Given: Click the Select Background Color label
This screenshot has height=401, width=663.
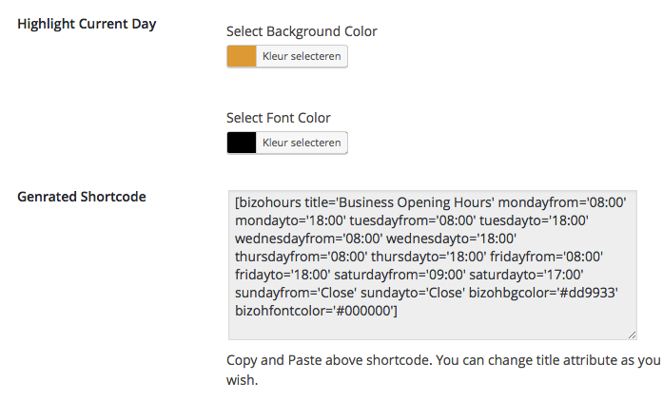Looking at the screenshot, I should tap(302, 31).
